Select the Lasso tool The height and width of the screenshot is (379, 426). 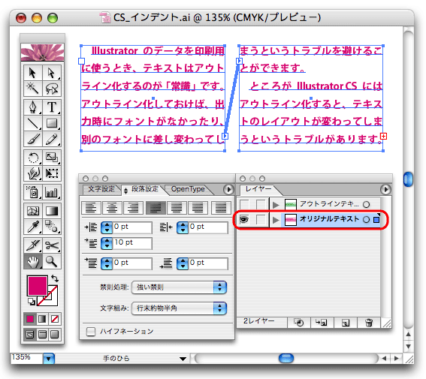click(52, 88)
